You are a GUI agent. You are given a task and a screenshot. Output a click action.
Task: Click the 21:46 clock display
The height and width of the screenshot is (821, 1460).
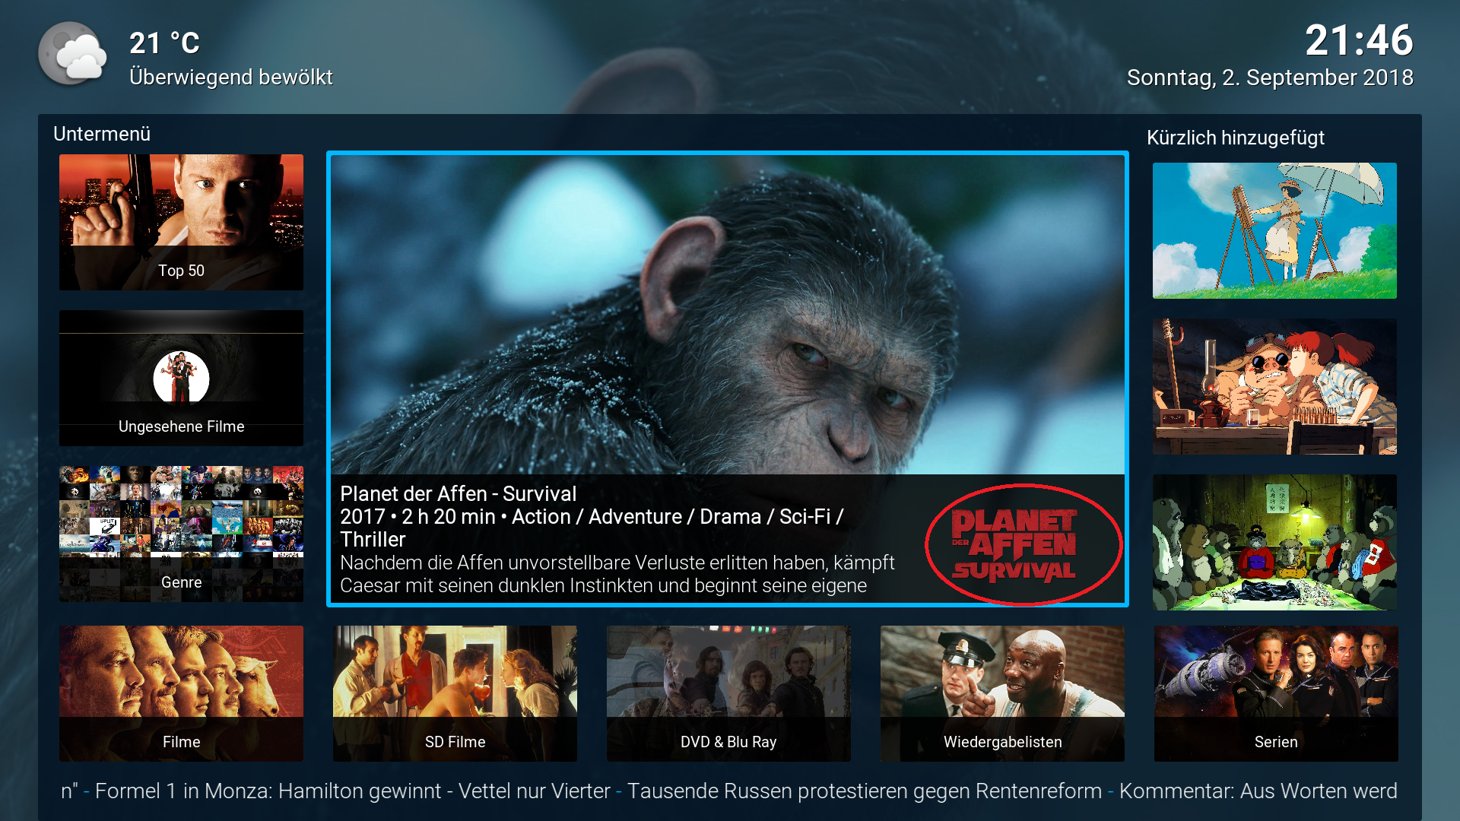[x=1360, y=40]
